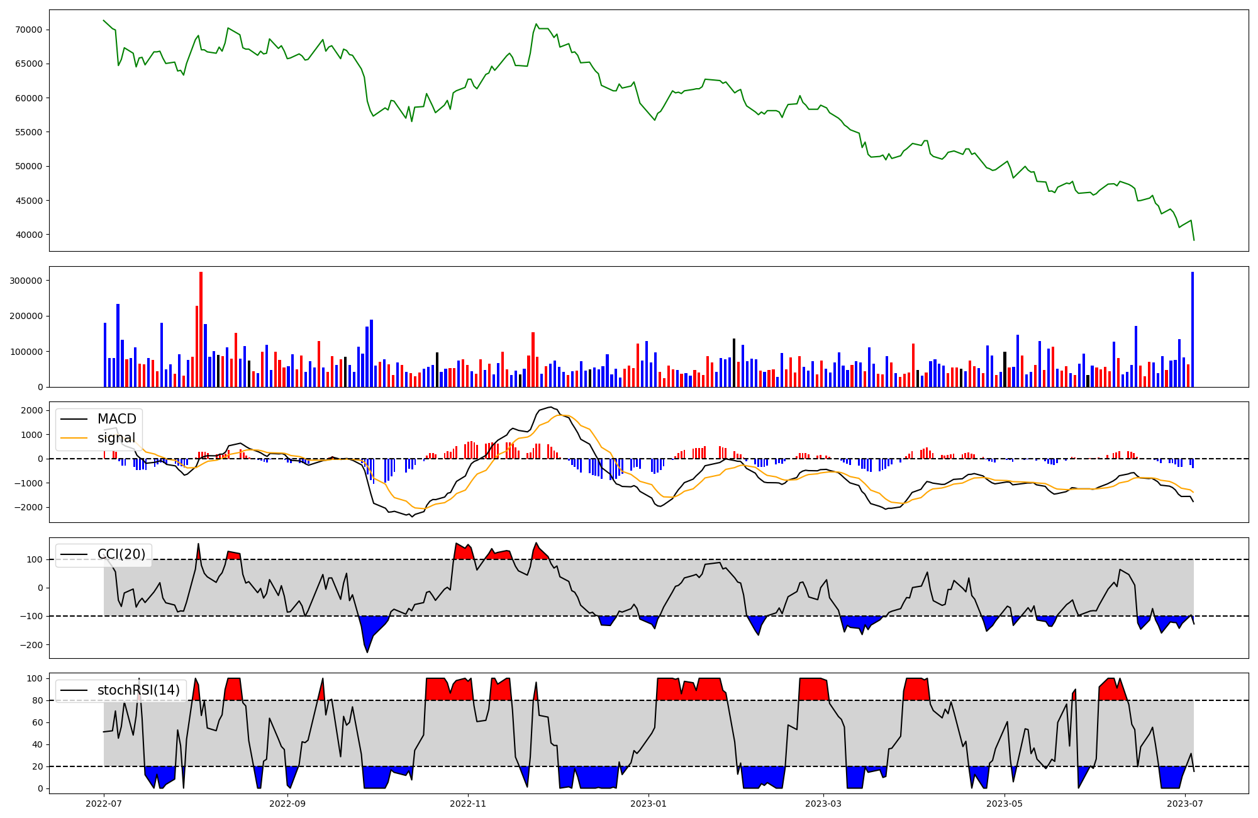Click the MACD legend label

pos(116,419)
